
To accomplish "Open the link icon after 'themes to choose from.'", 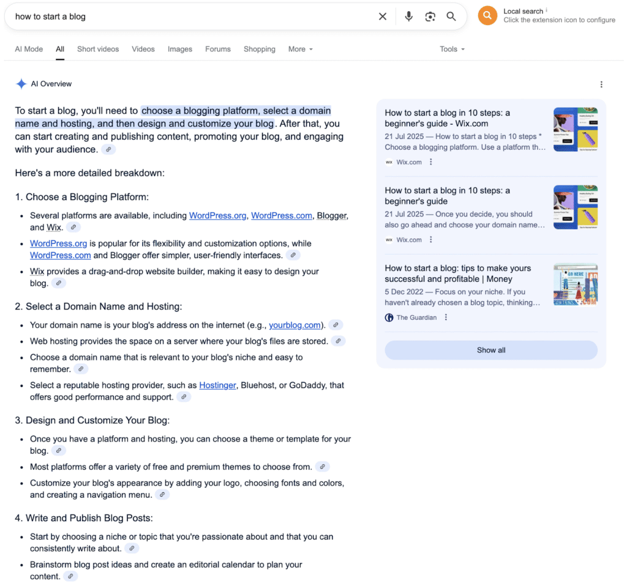I will click(322, 467).
